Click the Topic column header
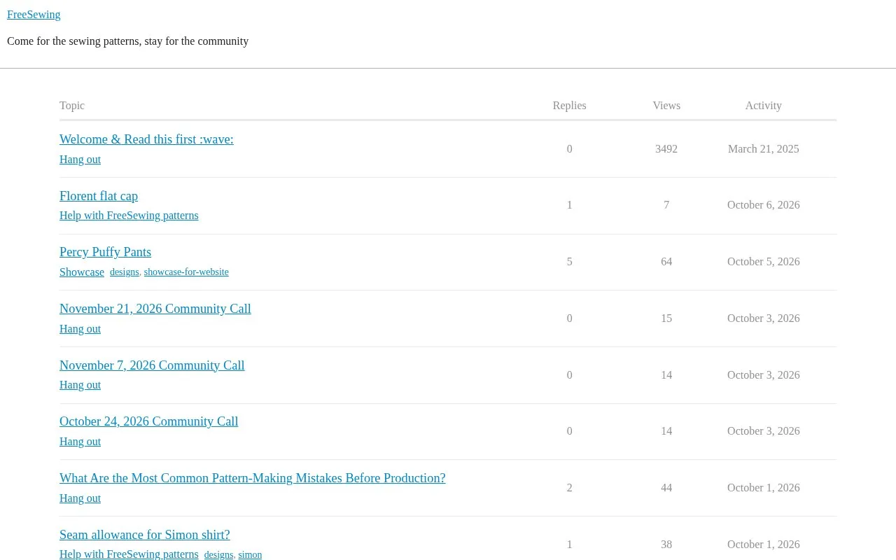The image size is (896, 560). (72, 106)
